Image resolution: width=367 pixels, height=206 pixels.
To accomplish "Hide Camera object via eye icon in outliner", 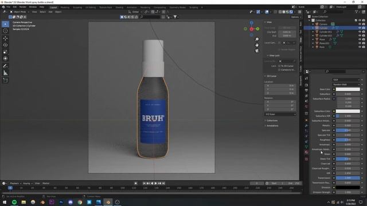I will point(360,24).
